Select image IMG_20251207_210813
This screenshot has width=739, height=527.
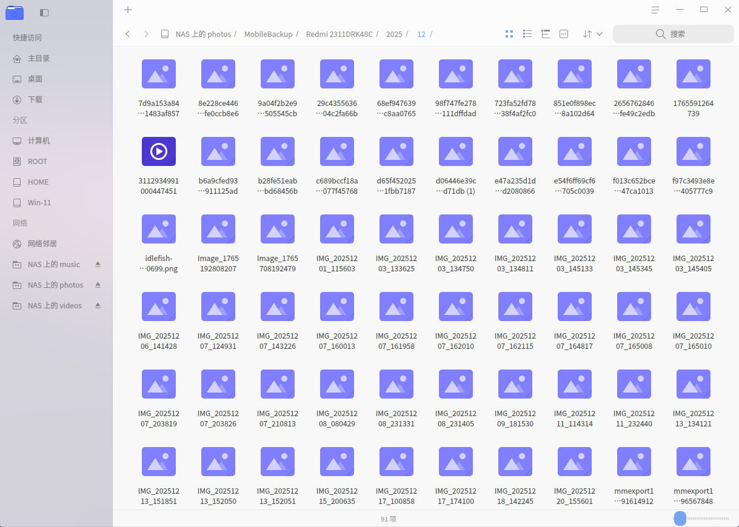(278, 398)
